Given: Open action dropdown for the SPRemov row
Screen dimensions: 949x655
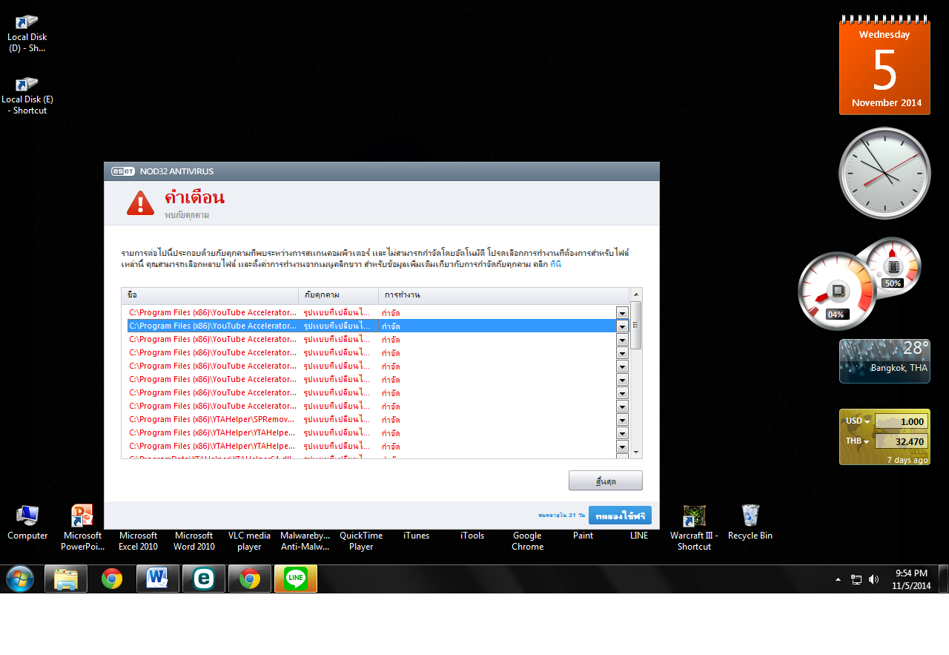Looking at the screenshot, I should tap(622, 420).
